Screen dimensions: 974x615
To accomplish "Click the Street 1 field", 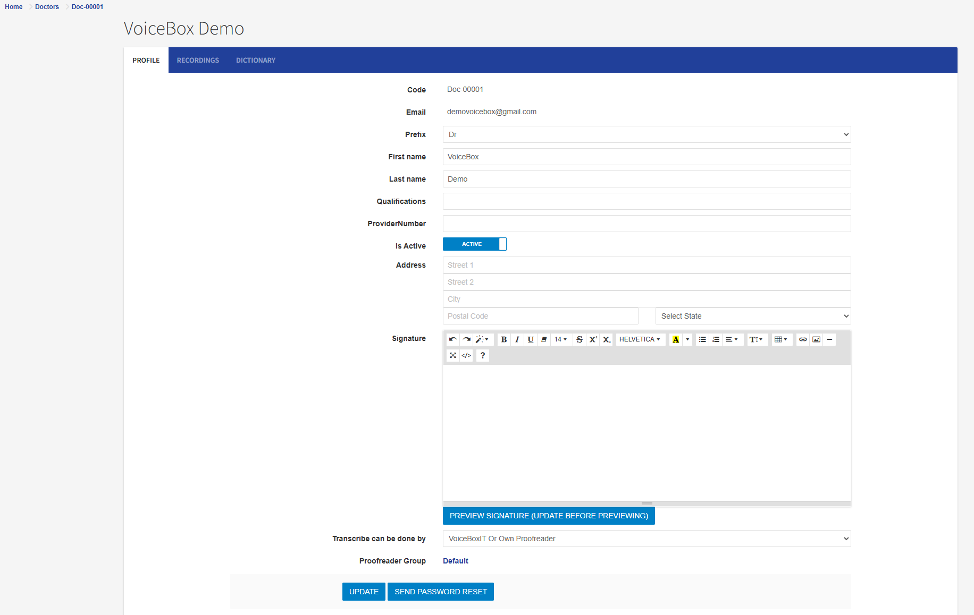I will [x=646, y=265].
